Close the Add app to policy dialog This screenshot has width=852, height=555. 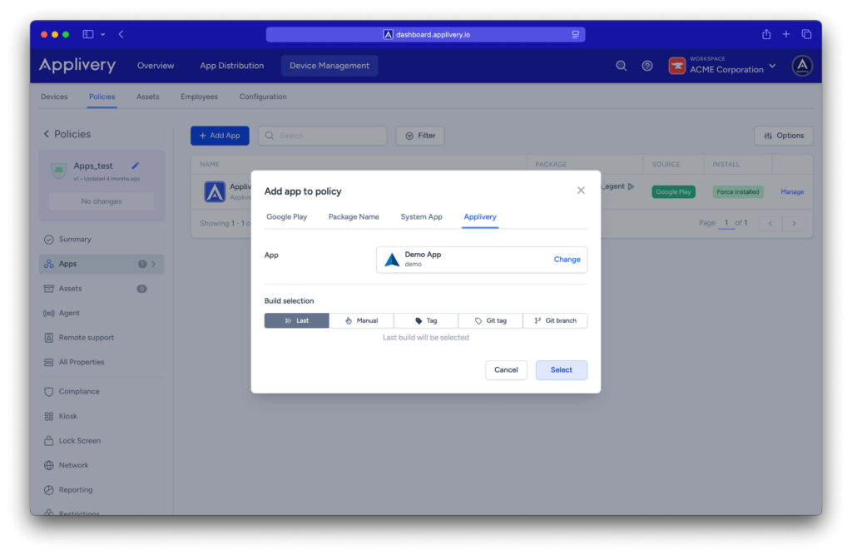tap(581, 191)
